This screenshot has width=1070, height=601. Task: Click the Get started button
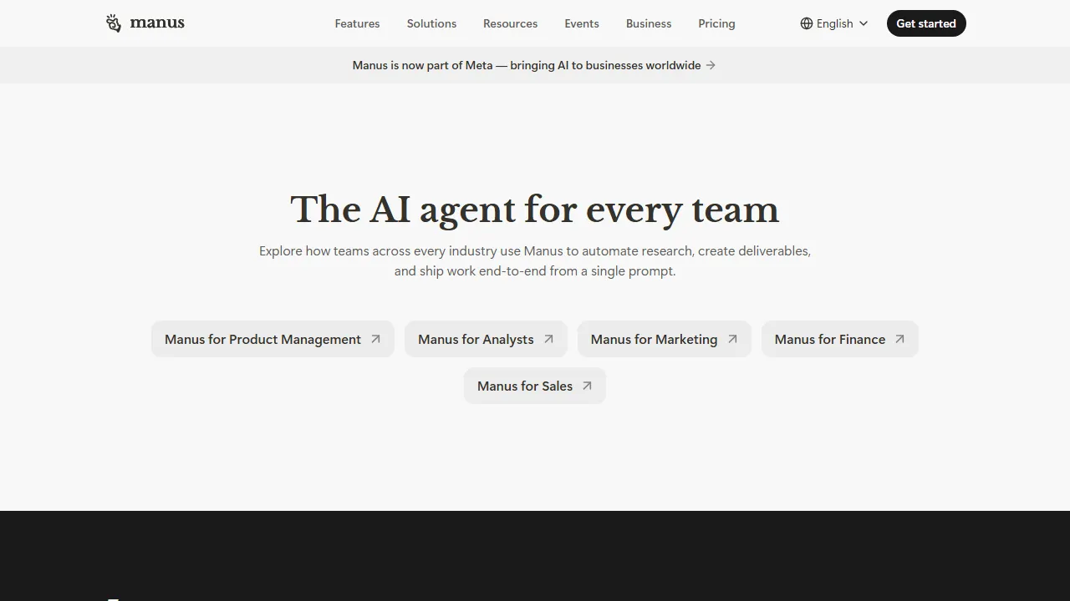tap(926, 23)
